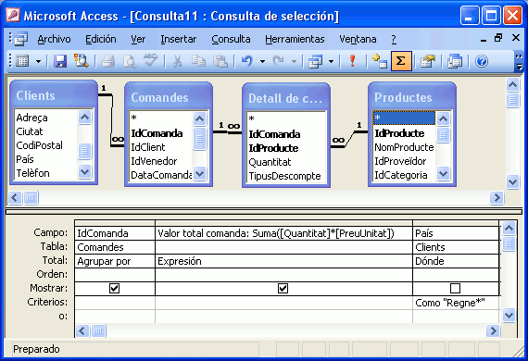
Task: Click the Show Table icon
Action: 380,61
